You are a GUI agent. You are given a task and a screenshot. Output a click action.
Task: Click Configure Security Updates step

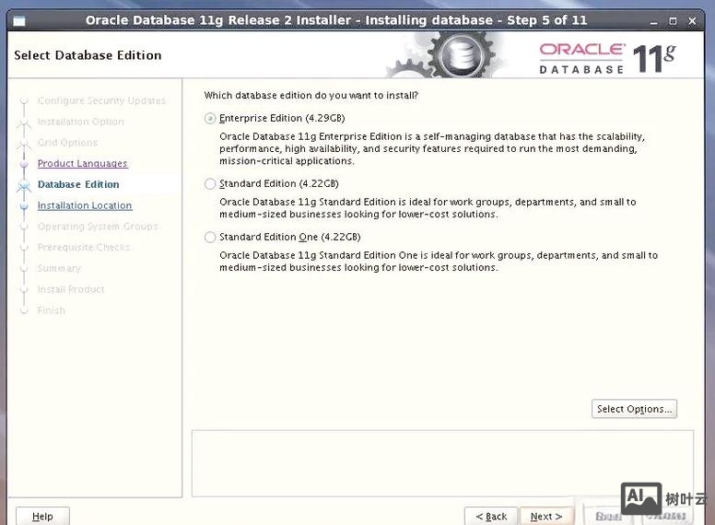click(x=101, y=100)
